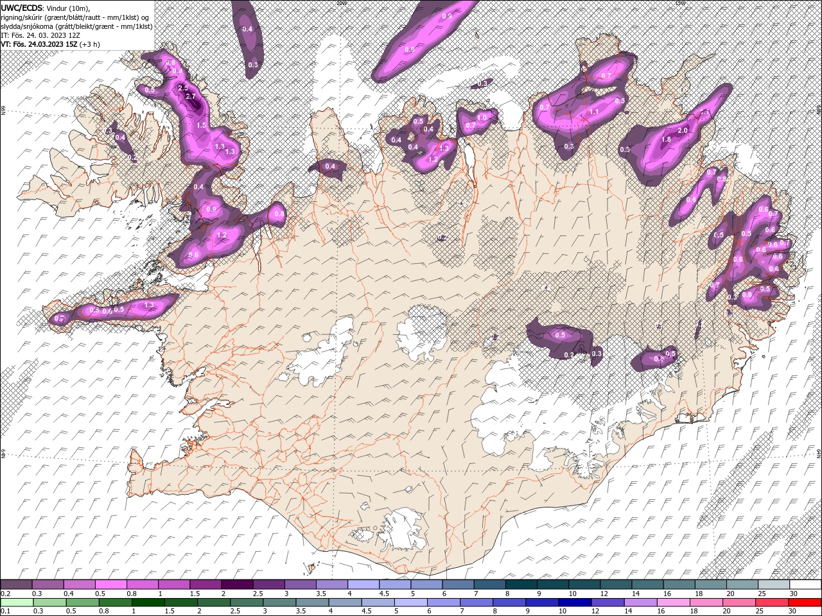
Task: Pick the 6 slate-blue swatch in upper legend
Action: (x=457, y=585)
